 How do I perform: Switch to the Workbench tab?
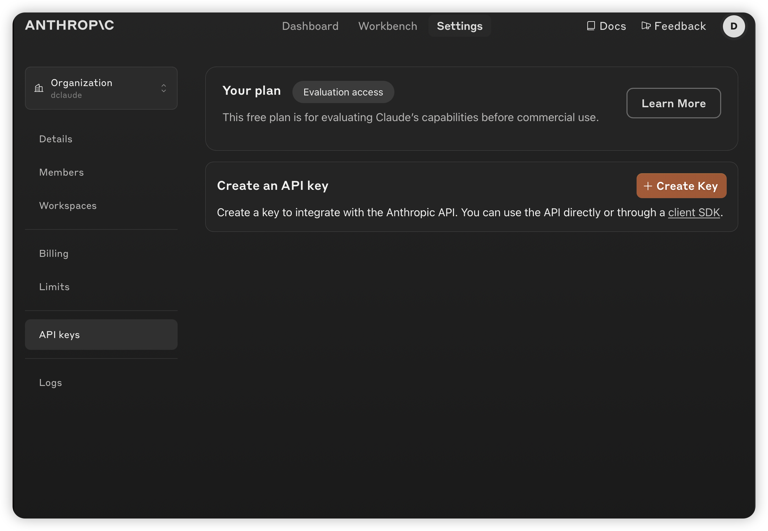click(x=387, y=26)
